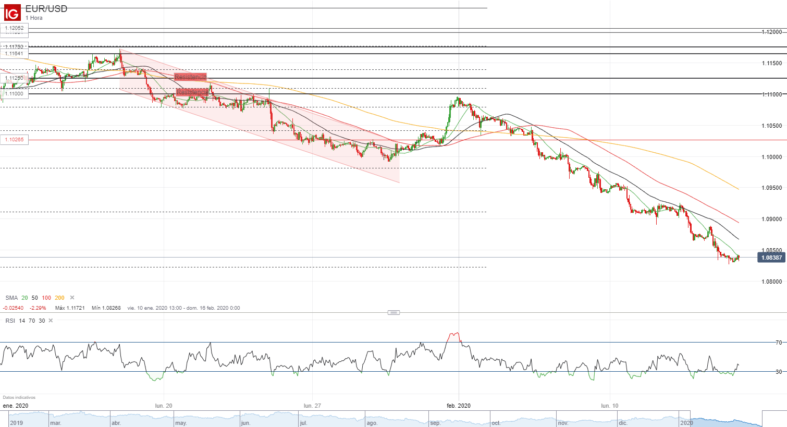Click the 1.08000 price axis label
The width and height of the screenshot is (787, 427).
point(771,282)
